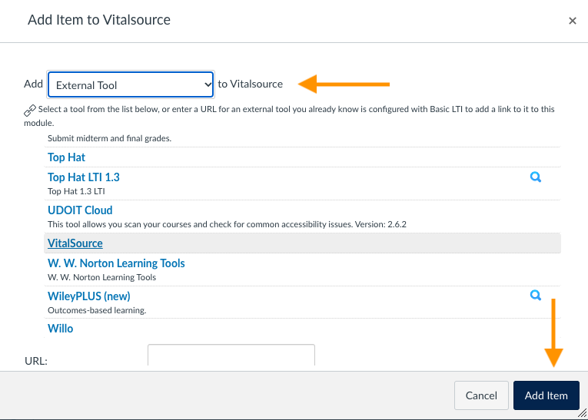Pick W. W. Norton Learning Tools

tap(116, 263)
